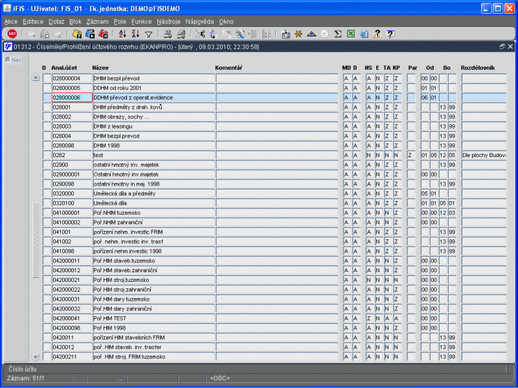Open the Nástroje menu
Viewport: 518px width, 388px height.
(168, 21)
